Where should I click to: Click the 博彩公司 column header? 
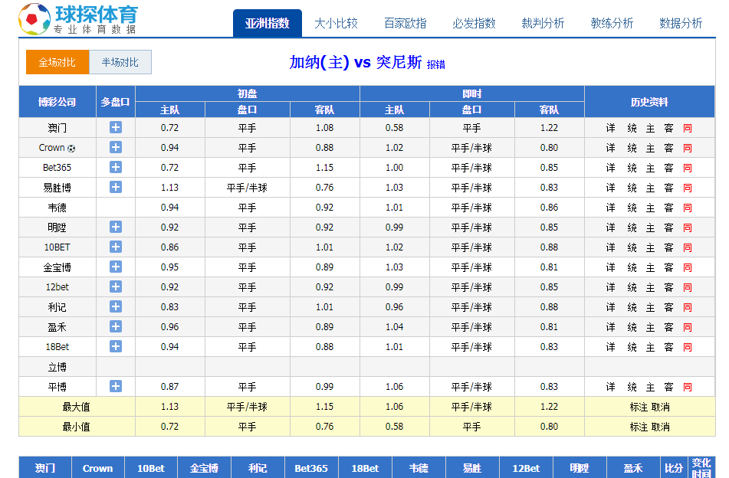pos(57,102)
